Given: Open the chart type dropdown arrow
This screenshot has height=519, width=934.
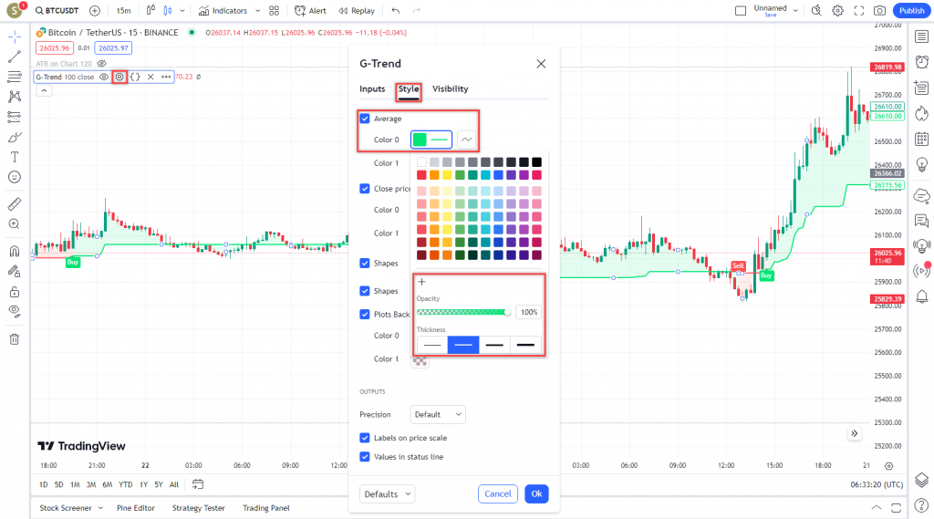Looking at the screenshot, I should coord(182,11).
